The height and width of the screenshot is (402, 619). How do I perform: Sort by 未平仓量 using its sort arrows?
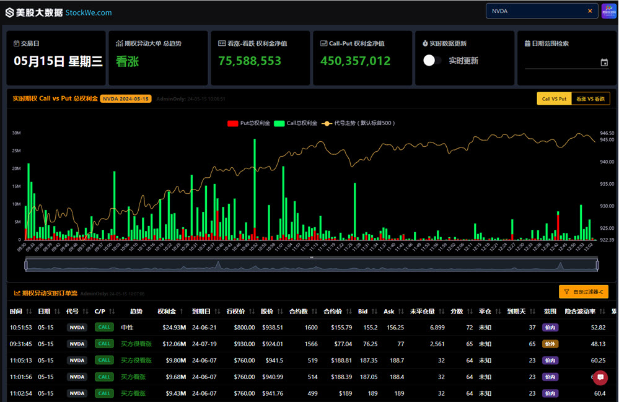click(441, 312)
